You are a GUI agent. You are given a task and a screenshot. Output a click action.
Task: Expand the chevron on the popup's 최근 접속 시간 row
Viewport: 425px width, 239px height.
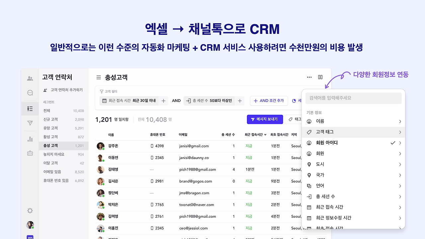pos(400,207)
